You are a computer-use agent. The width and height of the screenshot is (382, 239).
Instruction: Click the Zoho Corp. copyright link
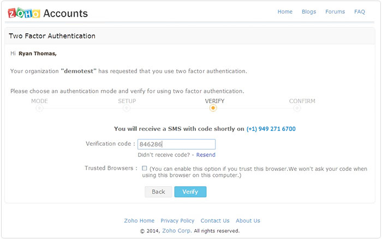click(177, 231)
